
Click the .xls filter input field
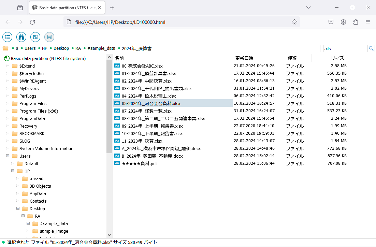pos(345,48)
